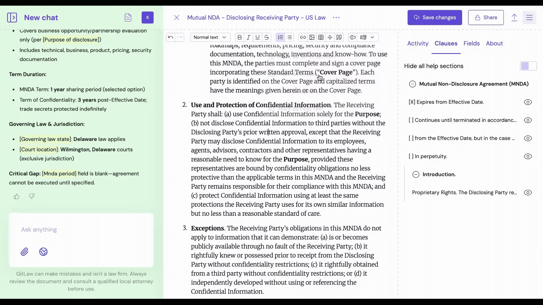Insert a block quote

point(339,37)
